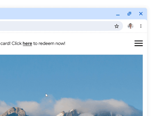Click the white margin right of the photo
The image size is (155, 116).
145,85
